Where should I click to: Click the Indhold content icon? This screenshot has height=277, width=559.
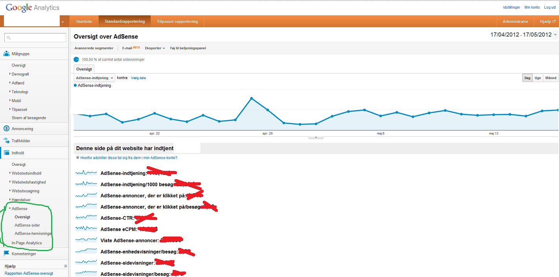click(x=6, y=153)
